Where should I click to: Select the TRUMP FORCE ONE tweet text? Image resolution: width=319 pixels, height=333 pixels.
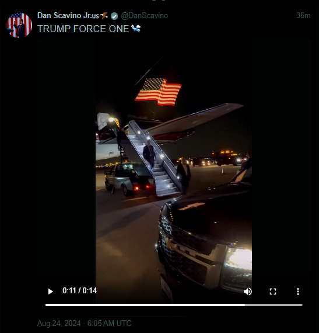click(x=83, y=29)
